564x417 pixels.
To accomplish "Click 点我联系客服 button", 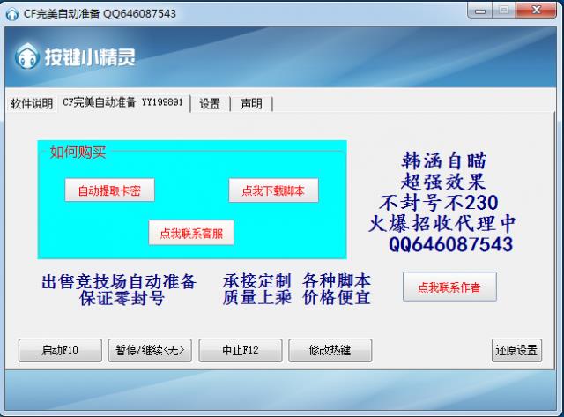I will [x=191, y=233].
